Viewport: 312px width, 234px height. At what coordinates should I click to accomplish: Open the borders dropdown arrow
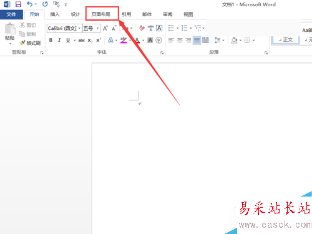(253, 40)
